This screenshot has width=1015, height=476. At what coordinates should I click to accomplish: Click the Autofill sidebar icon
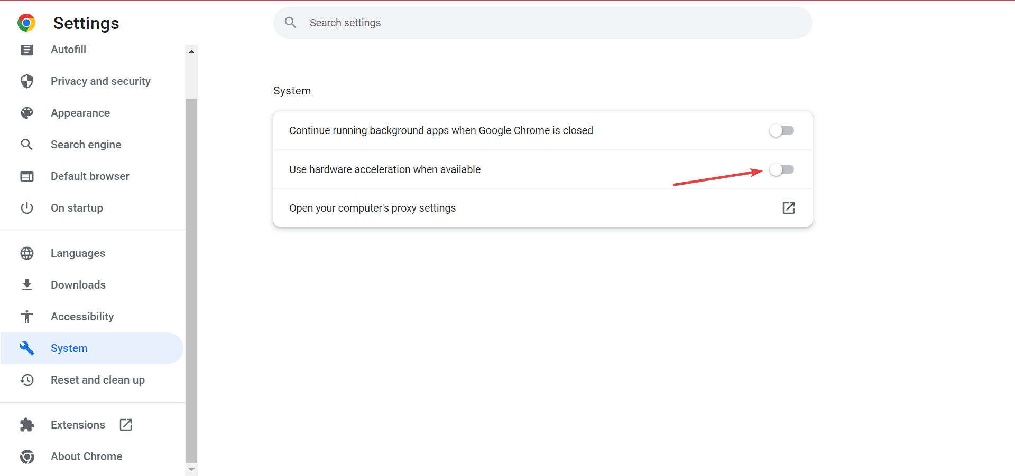point(27,50)
